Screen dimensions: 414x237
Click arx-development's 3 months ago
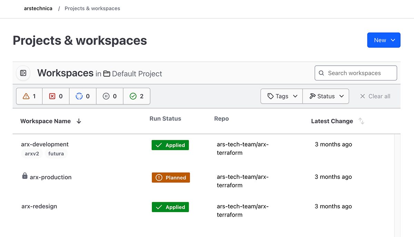tap(333, 144)
